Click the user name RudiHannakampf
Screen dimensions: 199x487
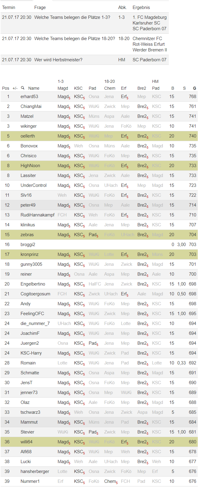coord(38,215)
